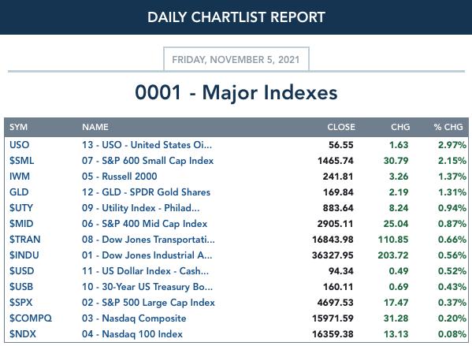Open the USO symbol link
Viewport: 472px width, 346px height.
pos(19,145)
